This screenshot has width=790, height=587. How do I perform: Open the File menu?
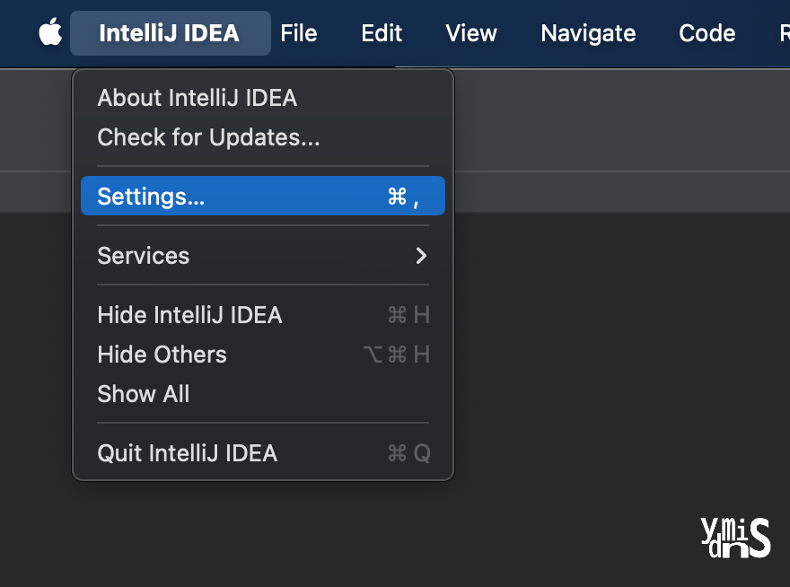point(299,33)
